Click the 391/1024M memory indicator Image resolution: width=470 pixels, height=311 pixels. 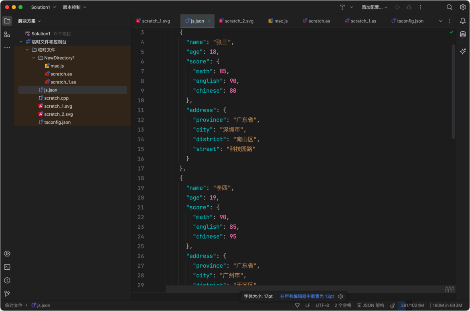412,306
